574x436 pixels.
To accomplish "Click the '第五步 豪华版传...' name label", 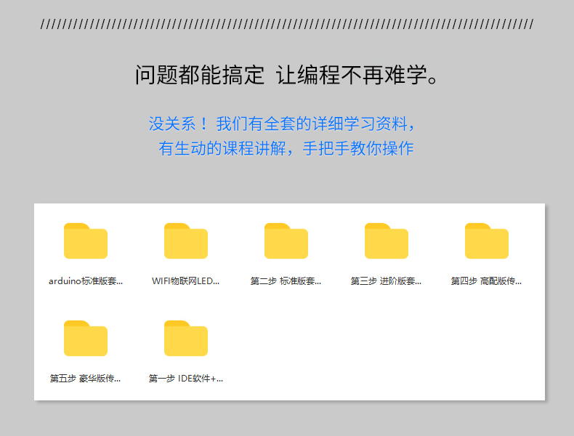I will pos(86,379).
